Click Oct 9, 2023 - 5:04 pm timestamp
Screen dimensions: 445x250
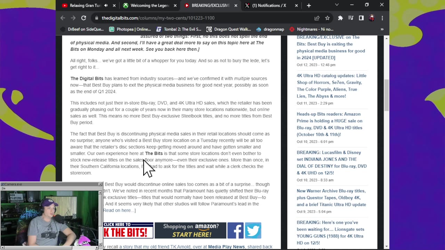[314, 212]
